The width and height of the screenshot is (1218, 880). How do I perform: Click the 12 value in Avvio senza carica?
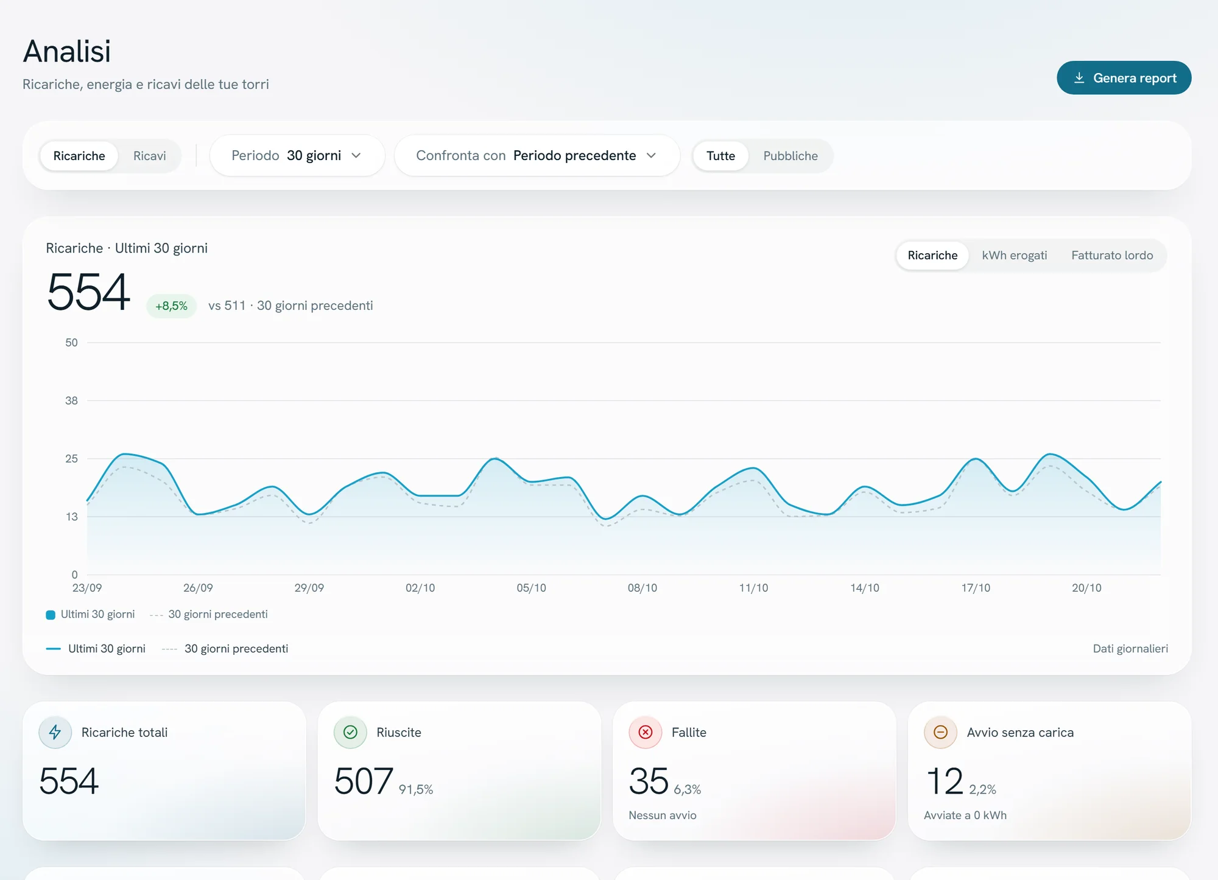[x=944, y=781]
